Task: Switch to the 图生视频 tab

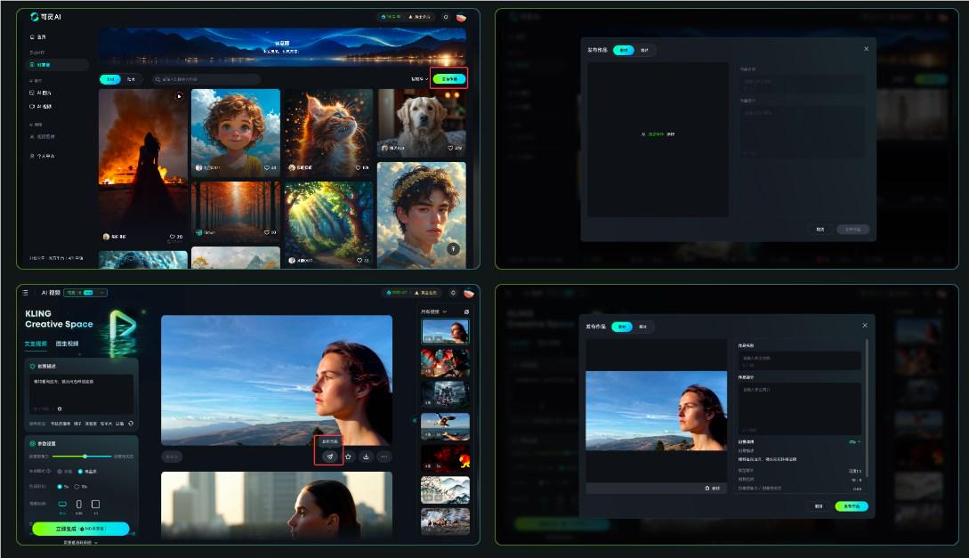Action: 67,344
